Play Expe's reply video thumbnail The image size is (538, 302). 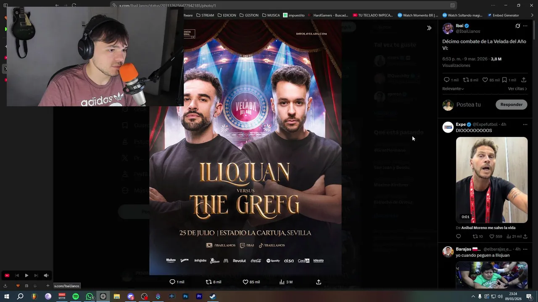coord(492,180)
